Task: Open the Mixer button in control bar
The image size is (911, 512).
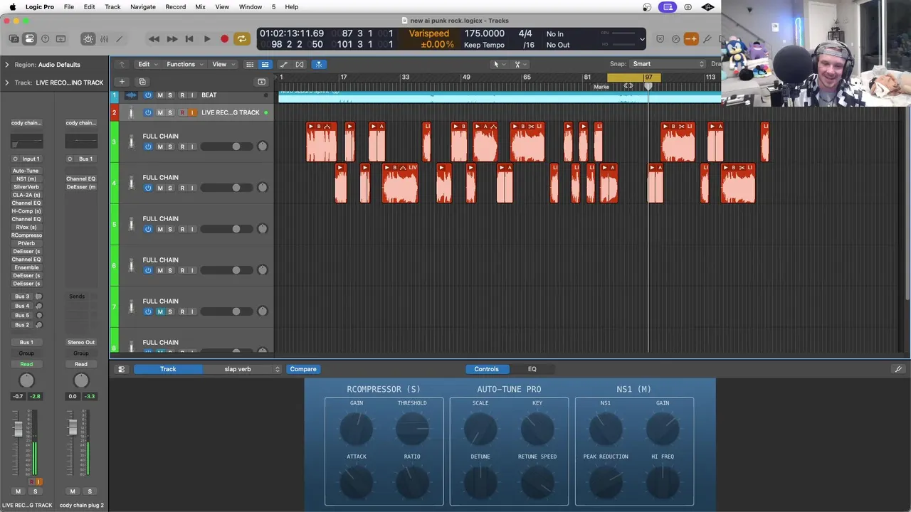Action: point(104,38)
